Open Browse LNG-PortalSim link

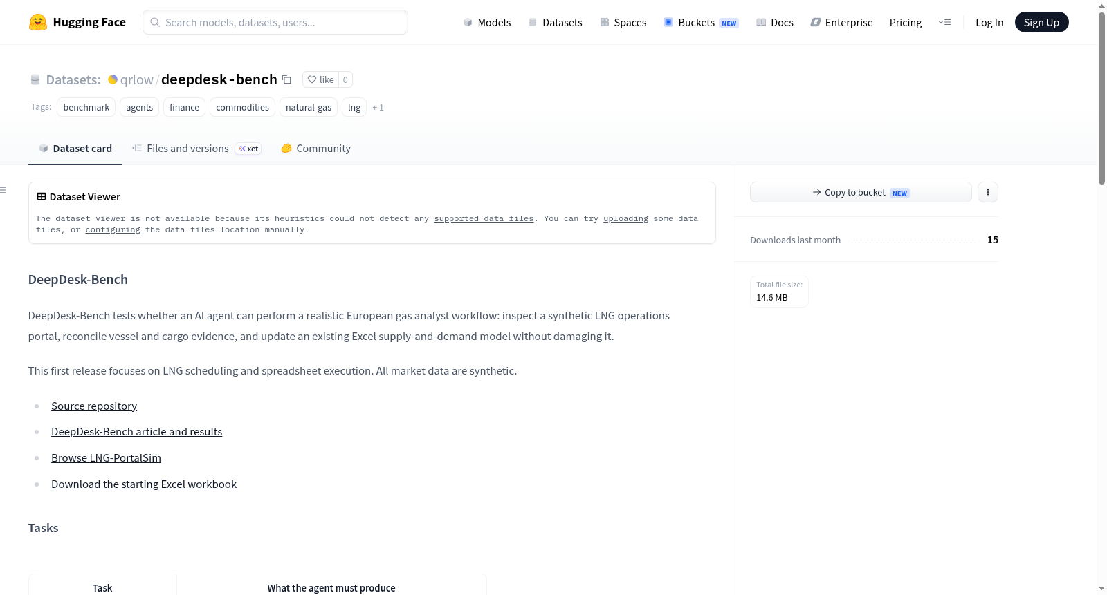point(106,458)
